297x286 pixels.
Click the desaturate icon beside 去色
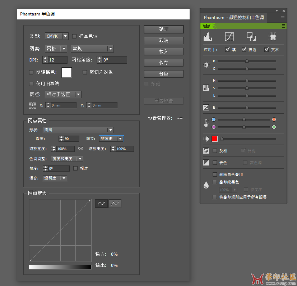[x=206, y=163]
